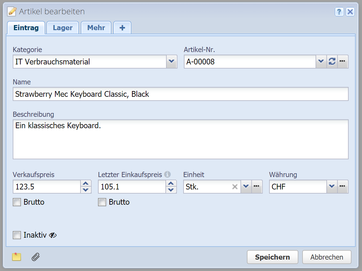Open help with the question mark icon

339,12
